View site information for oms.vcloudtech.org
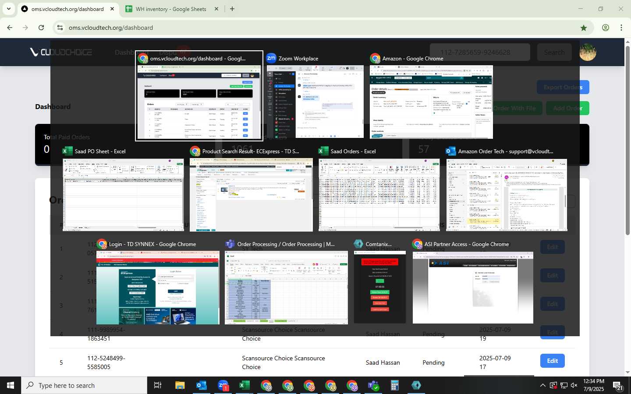The image size is (631, 394). tap(60, 28)
